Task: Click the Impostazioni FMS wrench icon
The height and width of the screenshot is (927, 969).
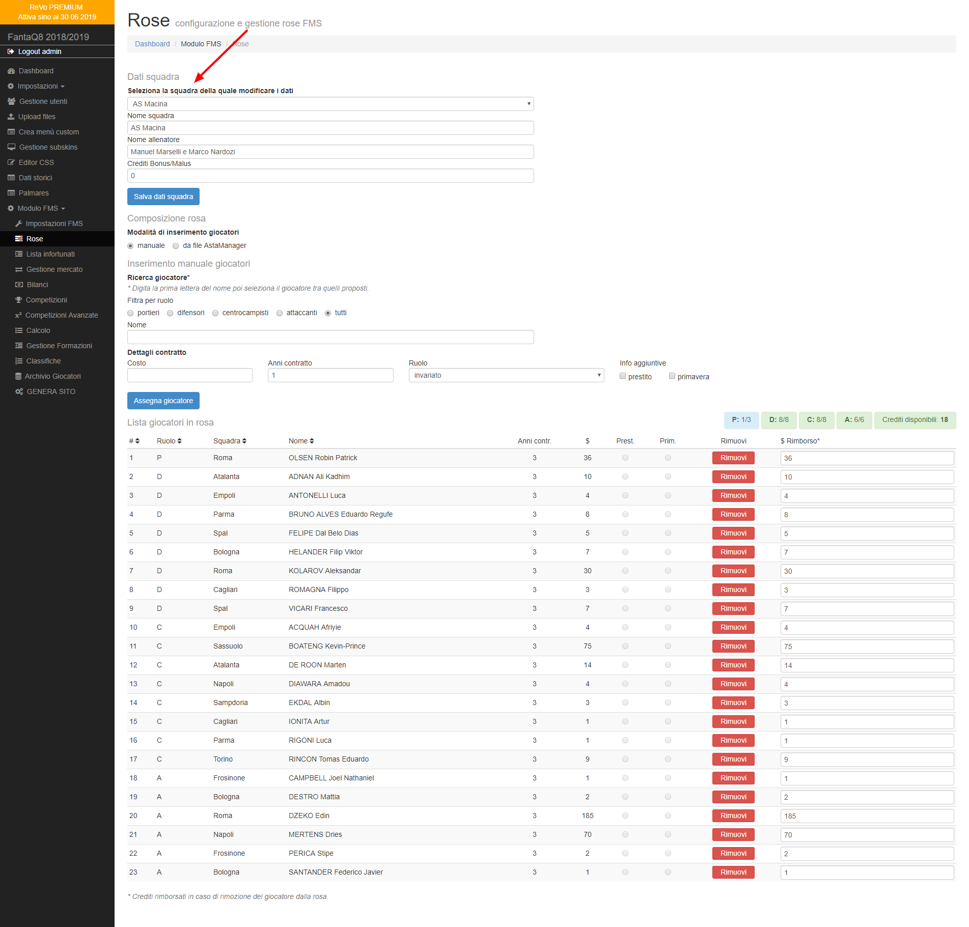Action: point(19,223)
